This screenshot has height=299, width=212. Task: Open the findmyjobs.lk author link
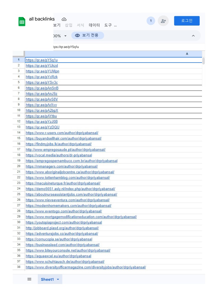tap(59, 144)
